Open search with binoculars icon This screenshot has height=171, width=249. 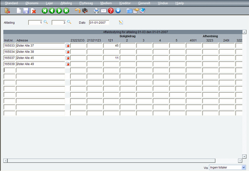pos(85,11)
